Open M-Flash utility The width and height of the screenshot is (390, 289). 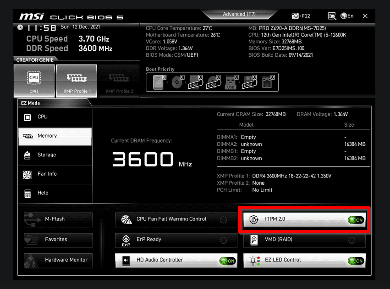coord(58,220)
